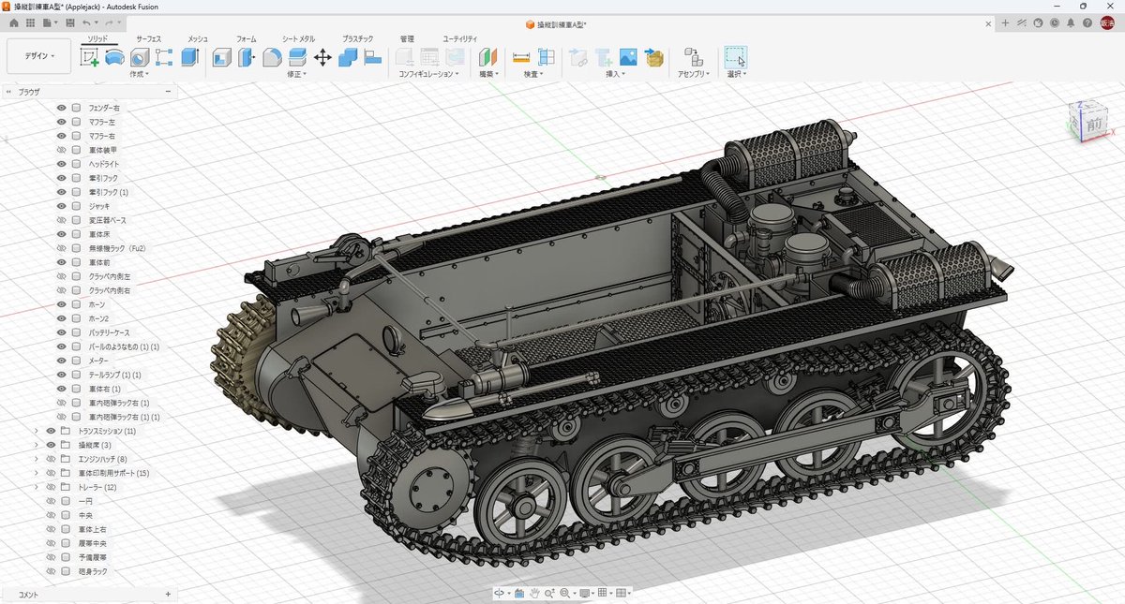Open the 挿入 dropdown menu
The height and width of the screenshot is (604, 1125).
[615, 74]
